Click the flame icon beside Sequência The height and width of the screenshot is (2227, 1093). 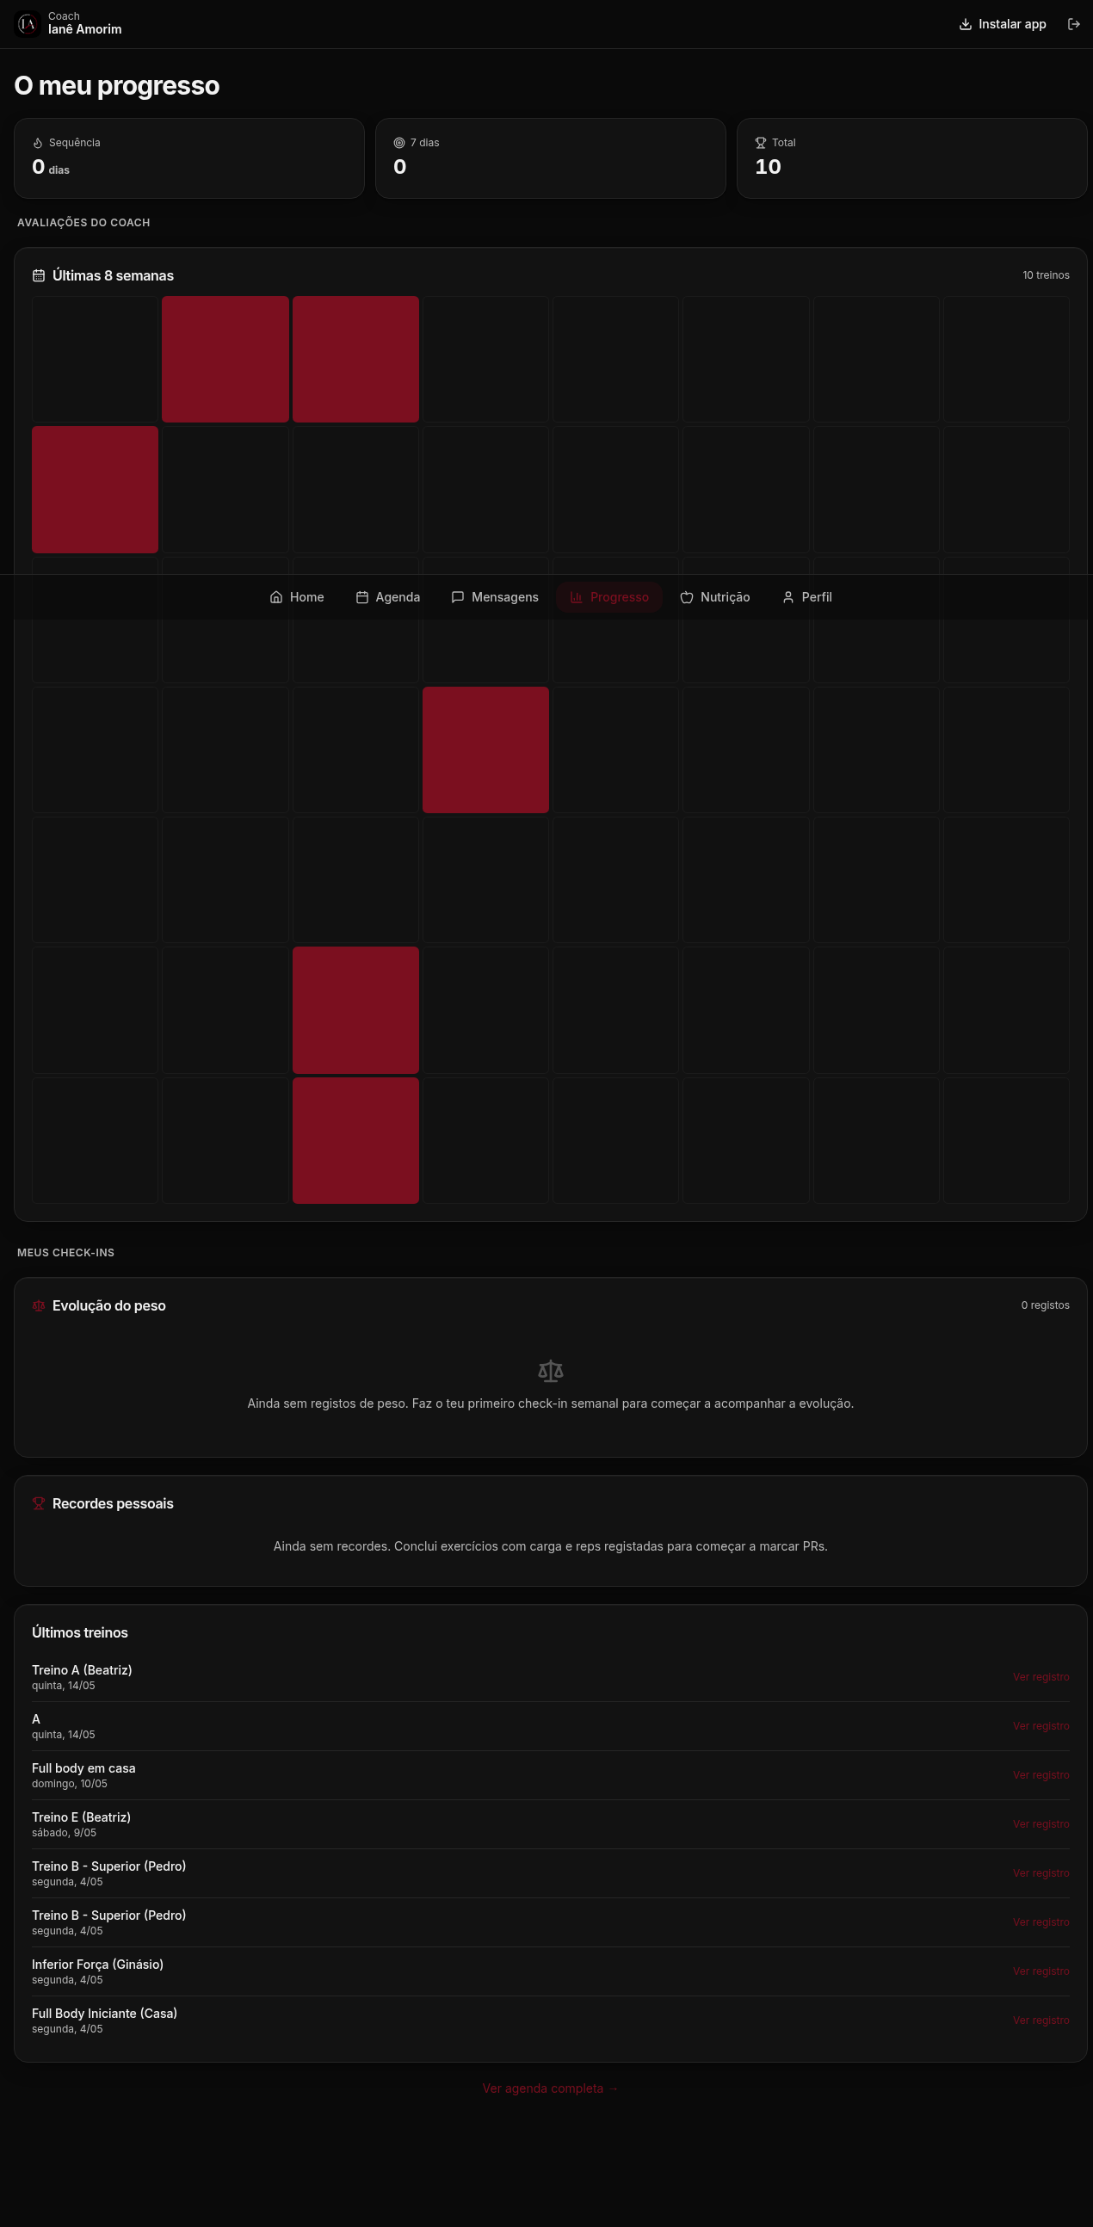37,143
